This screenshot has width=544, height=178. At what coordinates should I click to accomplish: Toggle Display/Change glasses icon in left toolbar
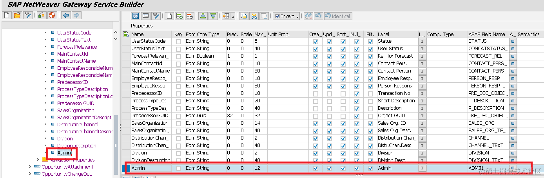27,15
